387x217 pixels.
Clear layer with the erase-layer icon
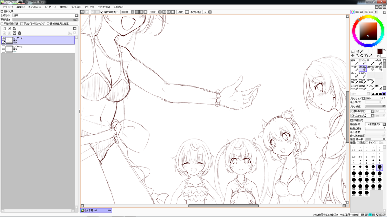pyautogui.click(x=15, y=33)
